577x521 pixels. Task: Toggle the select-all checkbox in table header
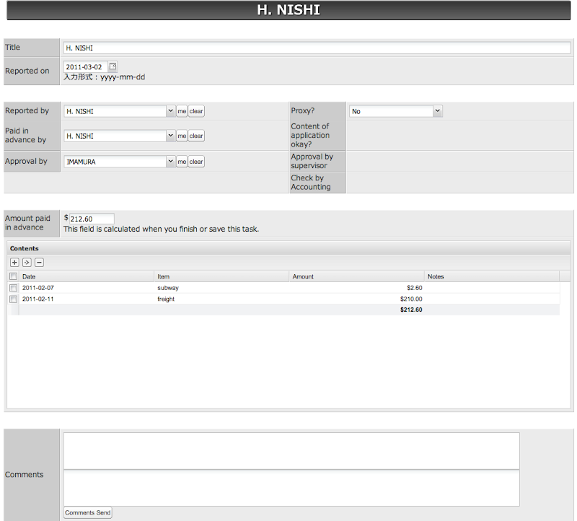point(13,276)
